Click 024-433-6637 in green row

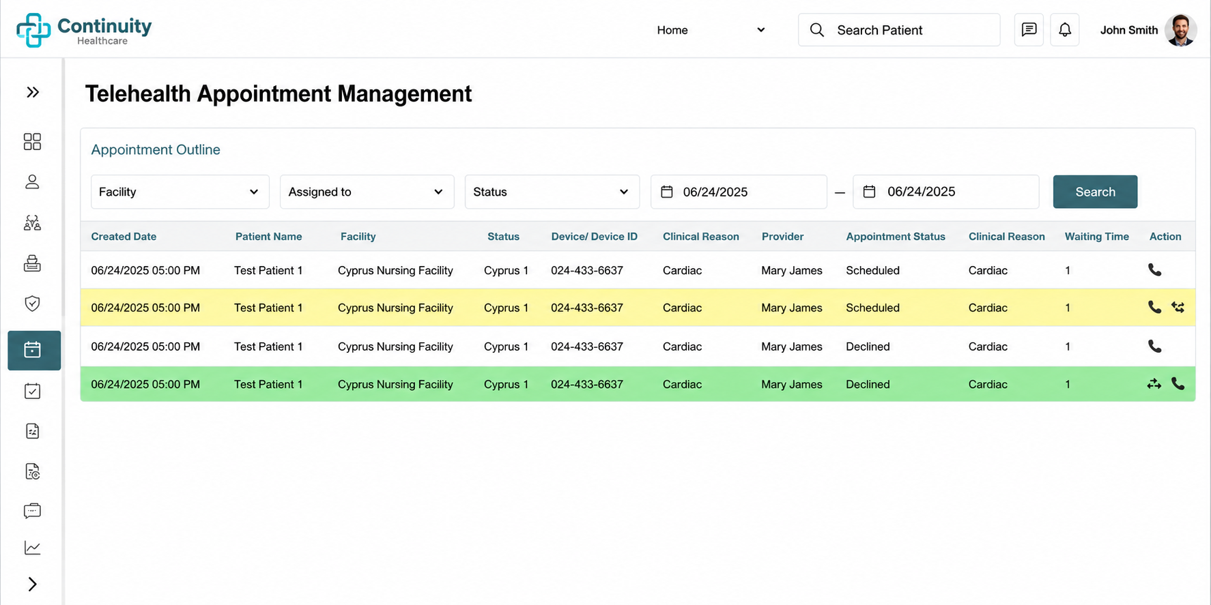click(587, 384)
